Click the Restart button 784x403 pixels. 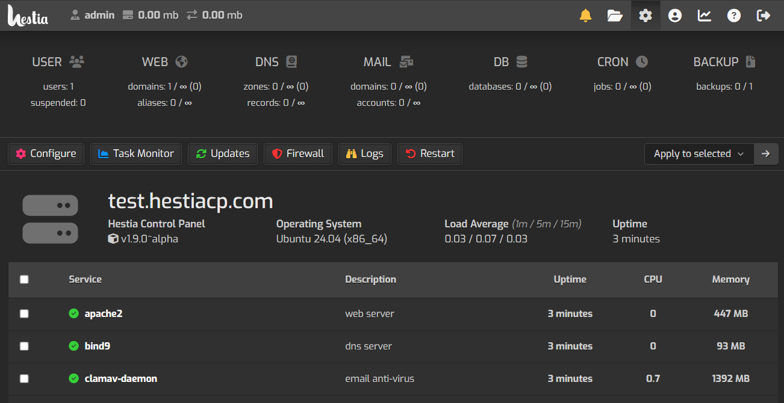point(430,153)
